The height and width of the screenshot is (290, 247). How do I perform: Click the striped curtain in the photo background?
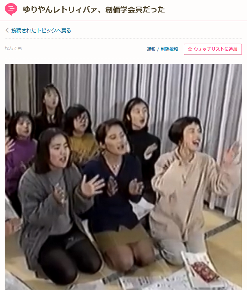tap(185, 89)
